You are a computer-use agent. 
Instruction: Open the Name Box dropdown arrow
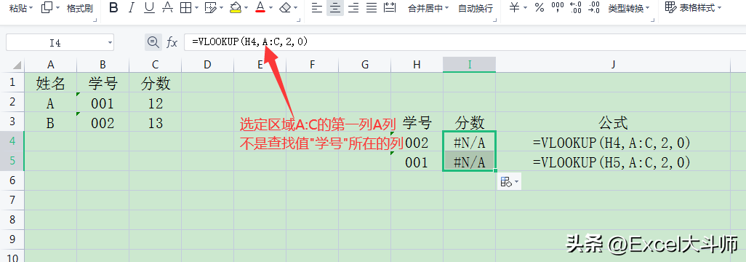(111, 43)
